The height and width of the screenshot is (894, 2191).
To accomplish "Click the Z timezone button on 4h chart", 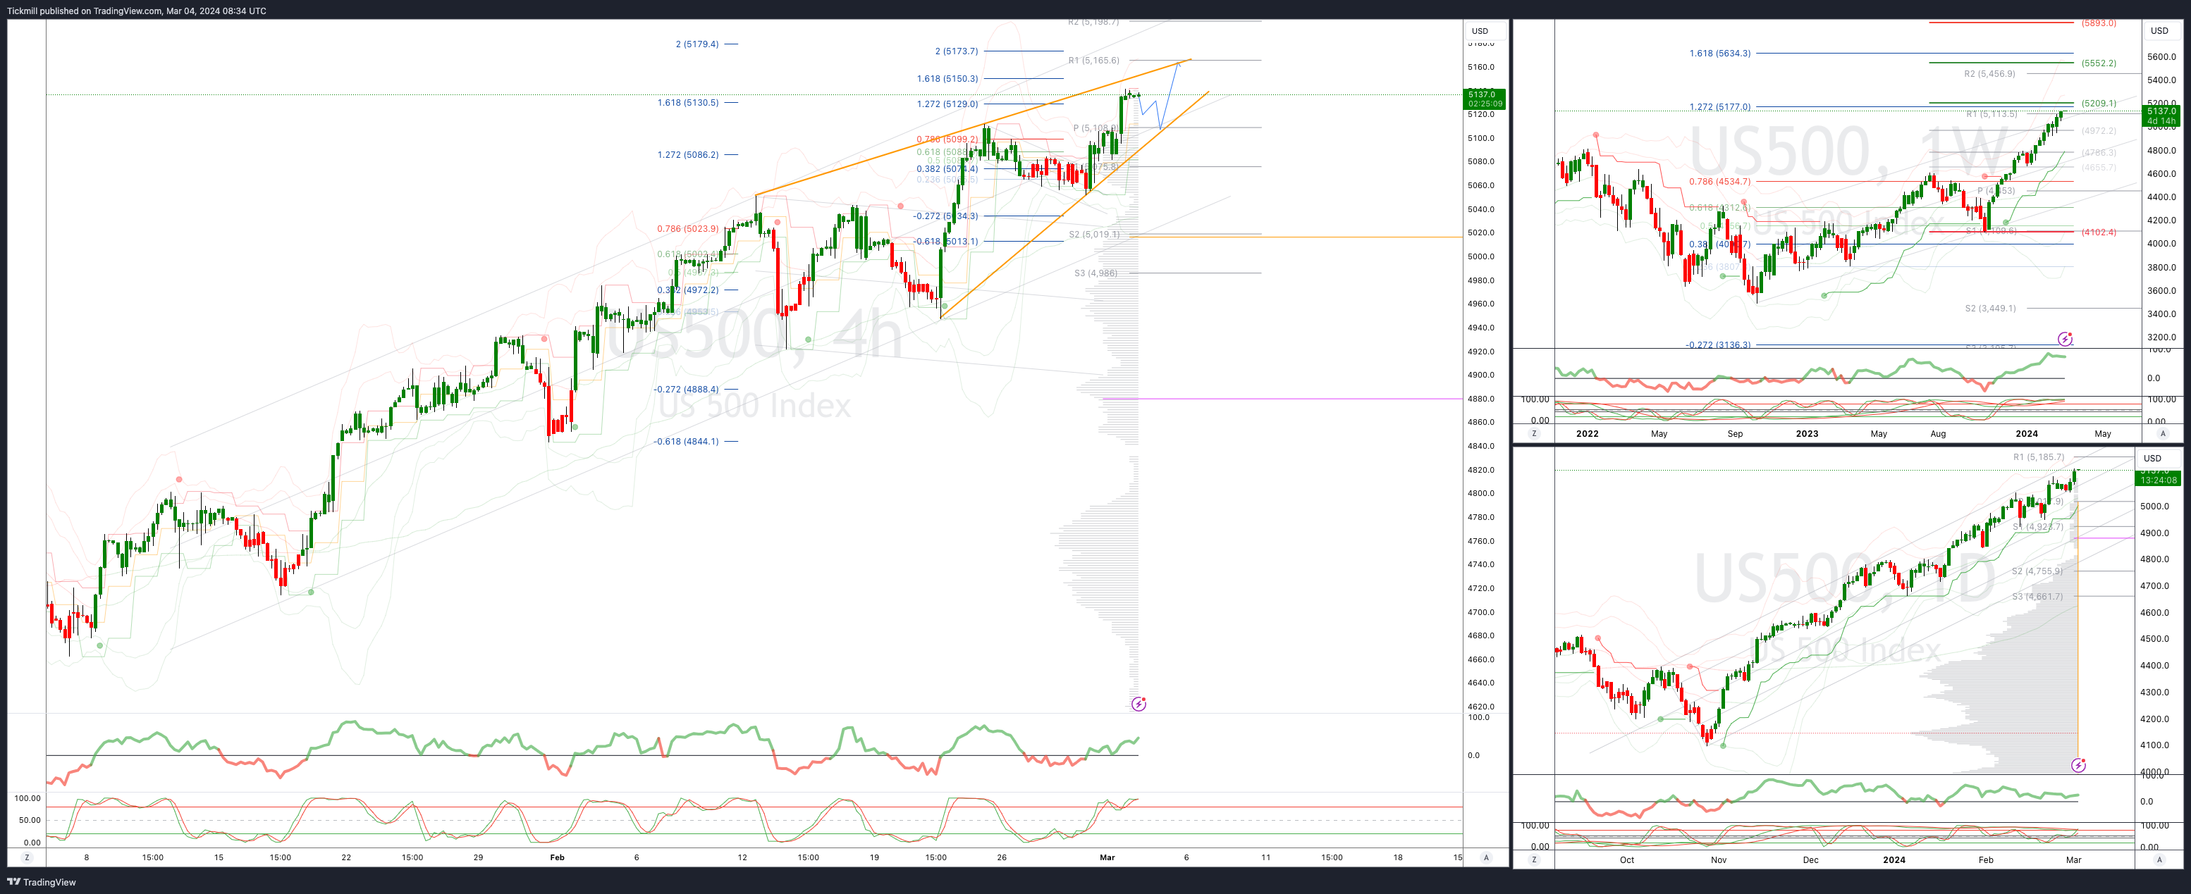I will click(x=26, y=857).
